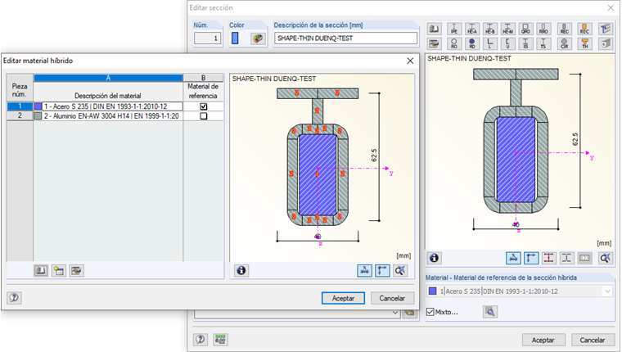Select cell '1 - Acero S 235 | DIN EN 1993-1-1:2010-12'
This screenshot has width=622, height=352.
coord(108,106)
